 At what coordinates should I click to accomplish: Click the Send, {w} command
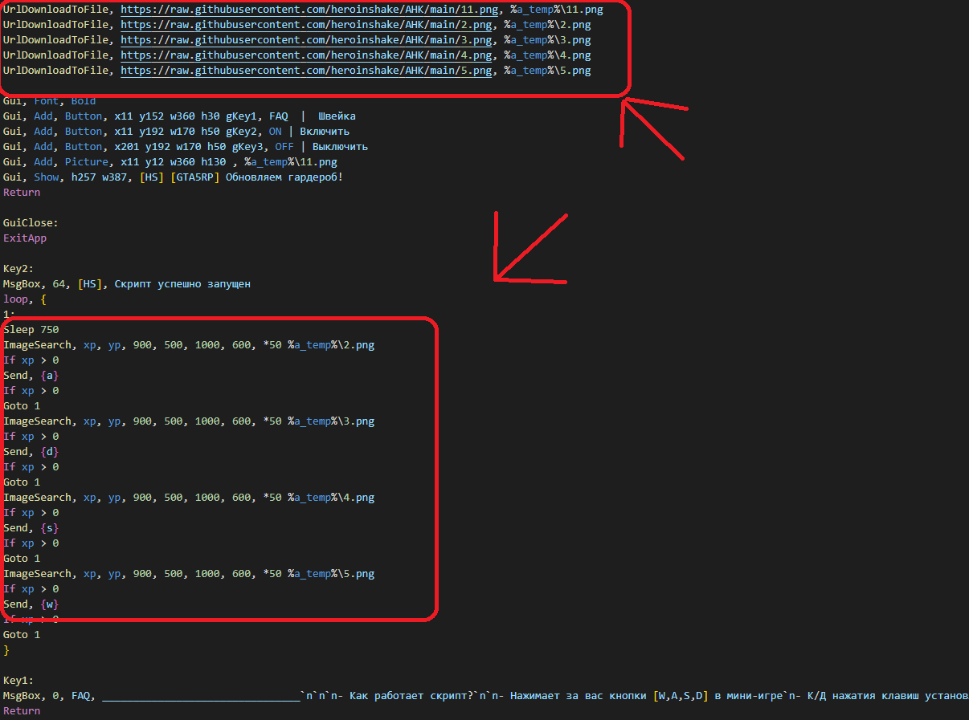pos(31,604)
